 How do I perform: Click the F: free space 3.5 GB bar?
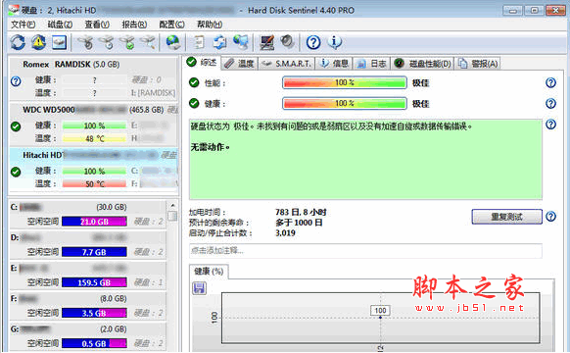tap(94, 313)
